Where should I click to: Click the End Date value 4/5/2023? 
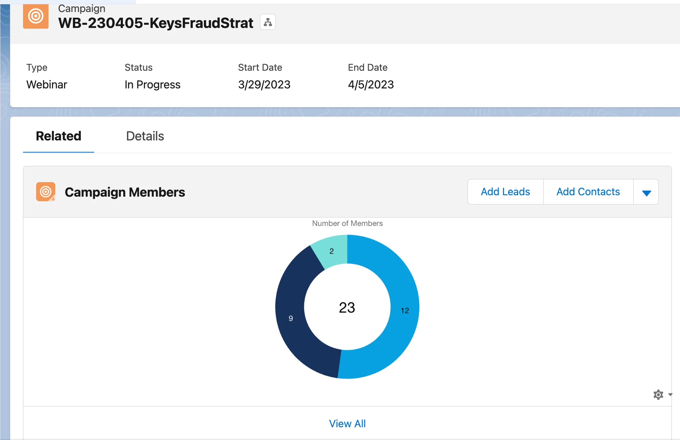point(370,85)
